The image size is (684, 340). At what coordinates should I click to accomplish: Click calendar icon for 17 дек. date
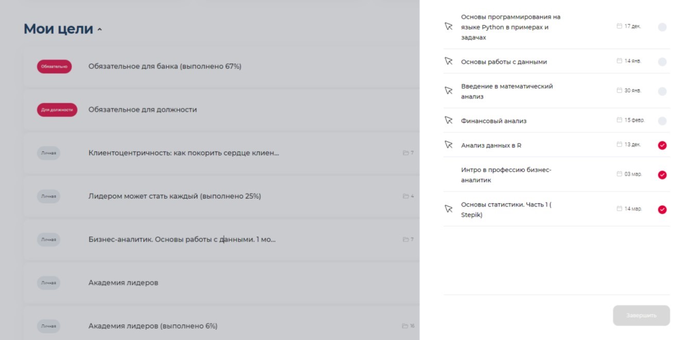pos(619,26)
